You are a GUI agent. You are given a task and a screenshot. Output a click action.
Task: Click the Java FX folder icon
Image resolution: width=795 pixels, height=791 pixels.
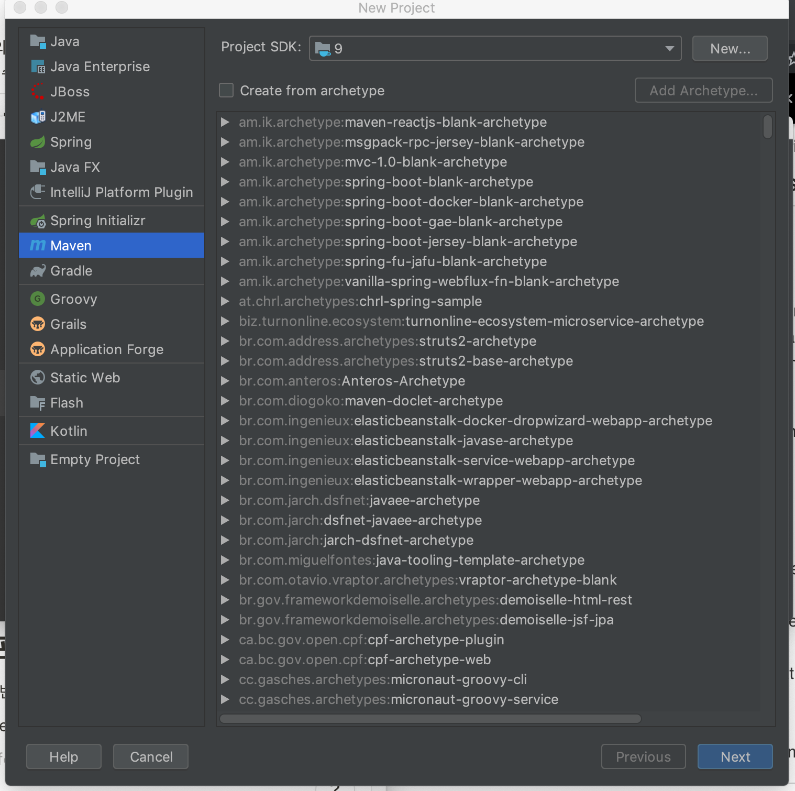(x=38, y=167)
